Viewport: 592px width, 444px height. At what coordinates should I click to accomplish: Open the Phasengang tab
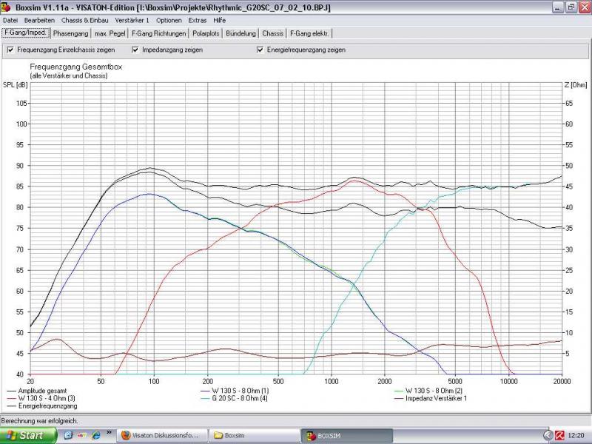coord(71,33)
